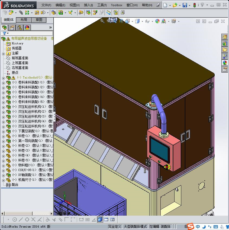
Task: Expand the 下膜总装配<1> tree node
Action: click(x=3, y=132)
